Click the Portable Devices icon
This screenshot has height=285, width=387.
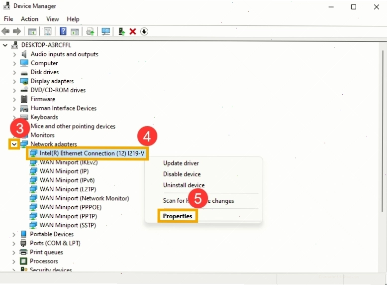point(23,234)
